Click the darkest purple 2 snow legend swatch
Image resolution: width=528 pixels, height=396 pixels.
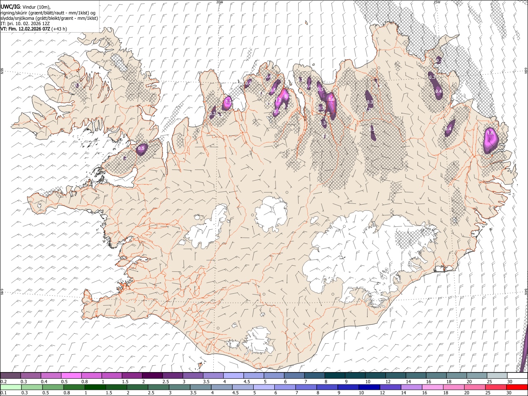152,376
